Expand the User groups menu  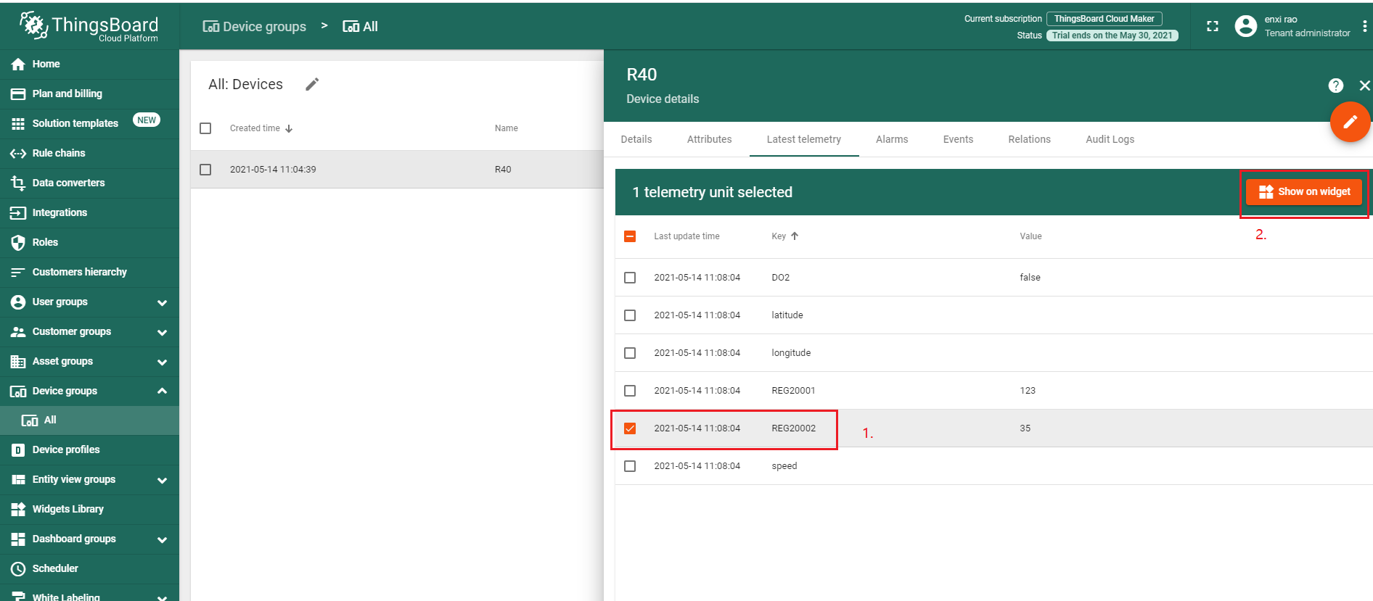tap(162, 302)
